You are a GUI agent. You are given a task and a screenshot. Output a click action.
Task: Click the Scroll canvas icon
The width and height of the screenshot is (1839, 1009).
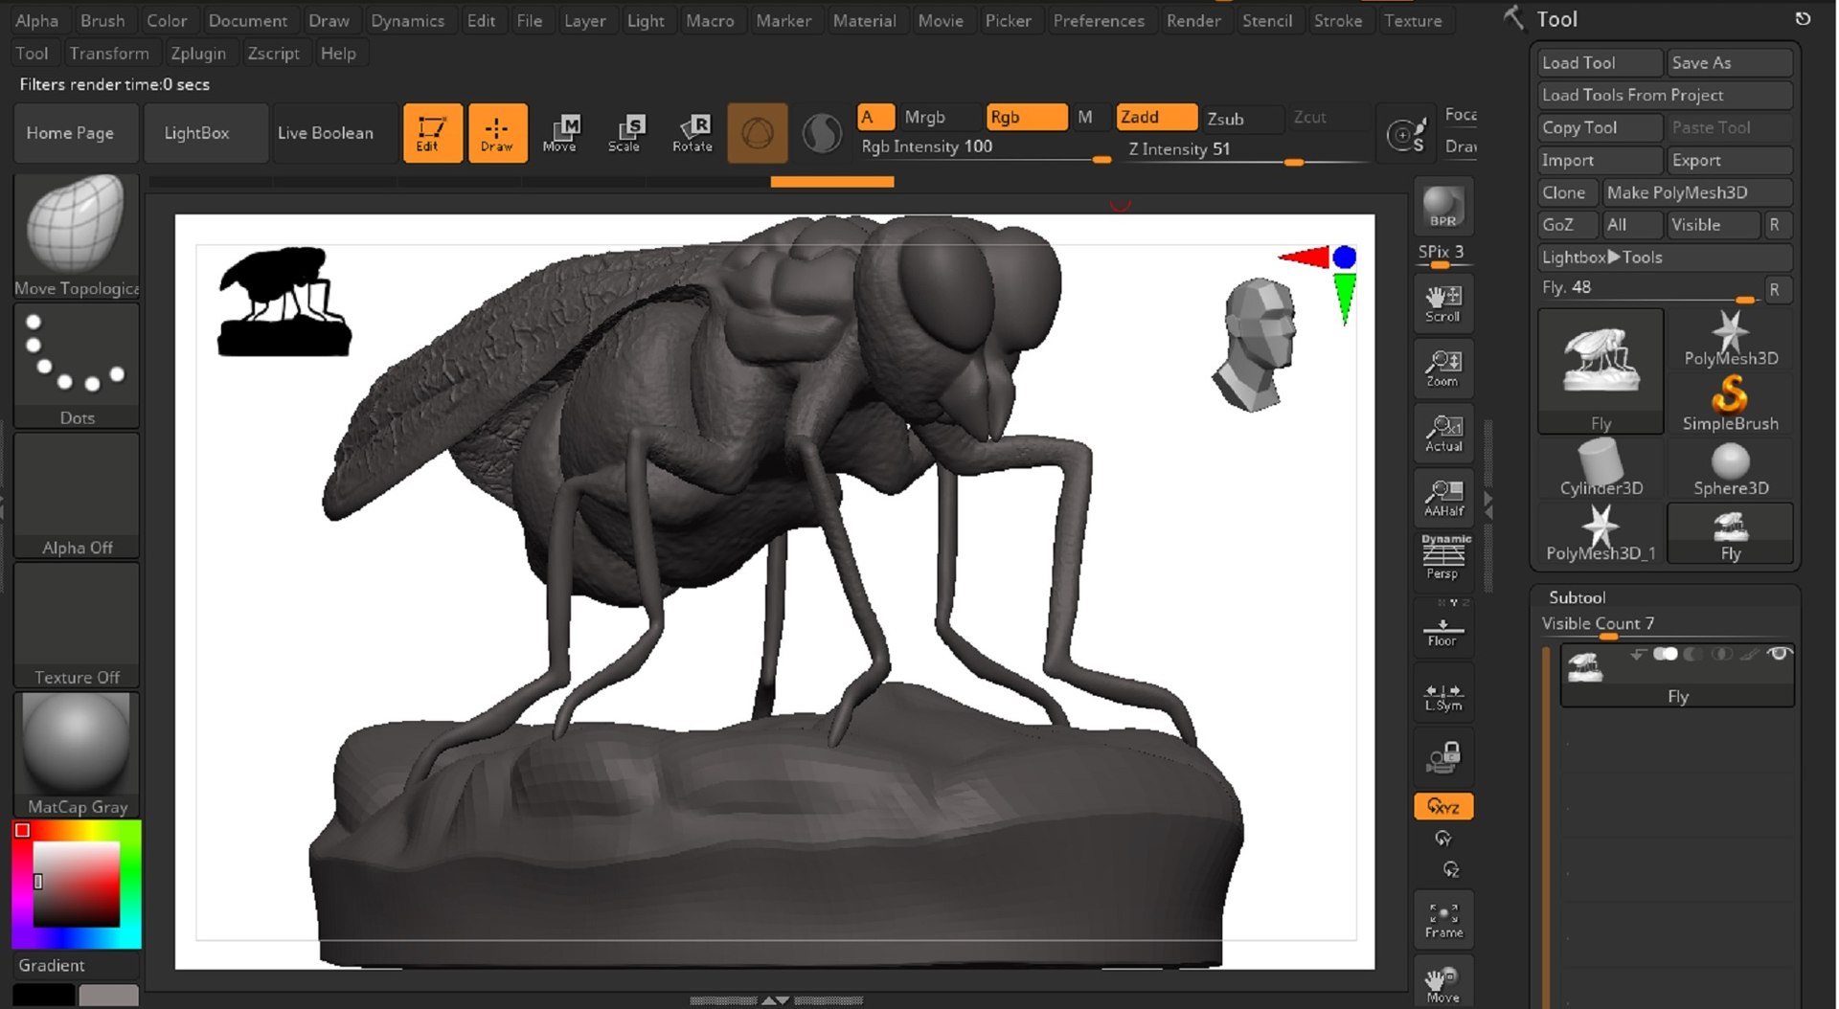(x=1442, y=303)
